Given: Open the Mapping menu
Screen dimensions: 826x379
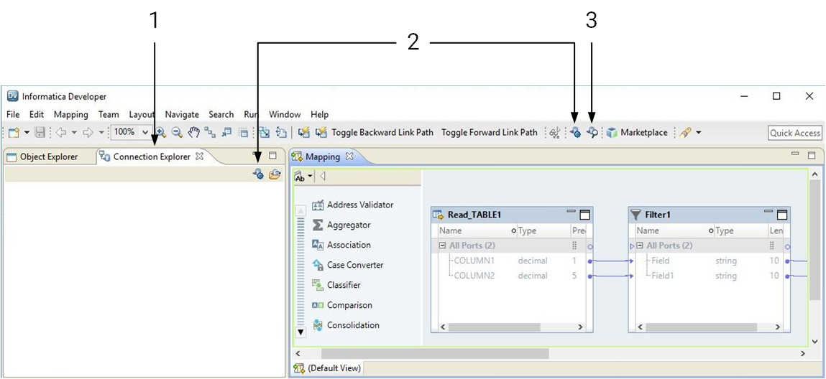Looking at the screenshot, I should point(70,114).
